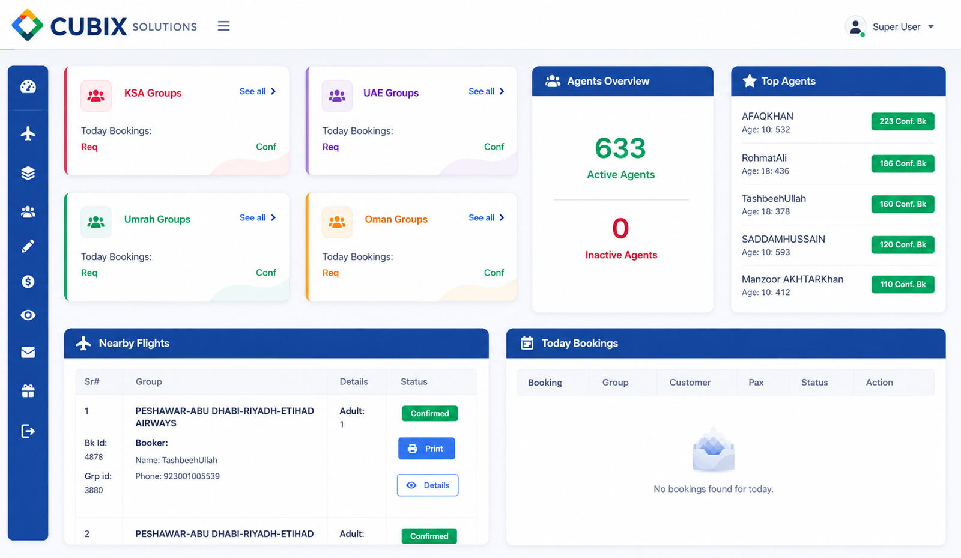Open See all for Umrah Groups
Image resolution: width=961 pixels, height=558 pixels.
tap(258, 217)
